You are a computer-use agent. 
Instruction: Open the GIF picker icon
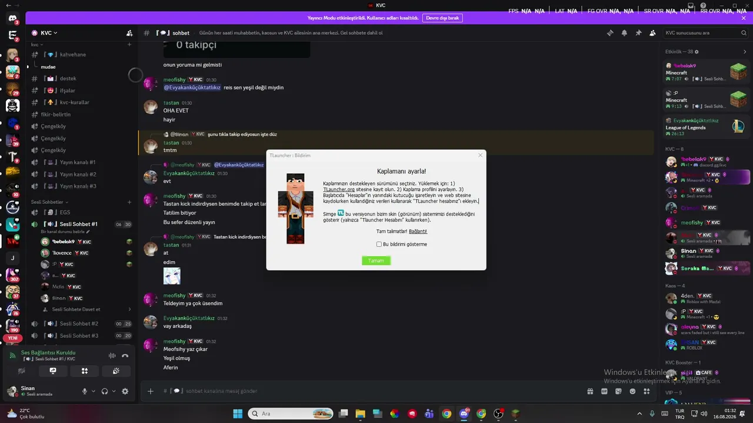(605, 391)
